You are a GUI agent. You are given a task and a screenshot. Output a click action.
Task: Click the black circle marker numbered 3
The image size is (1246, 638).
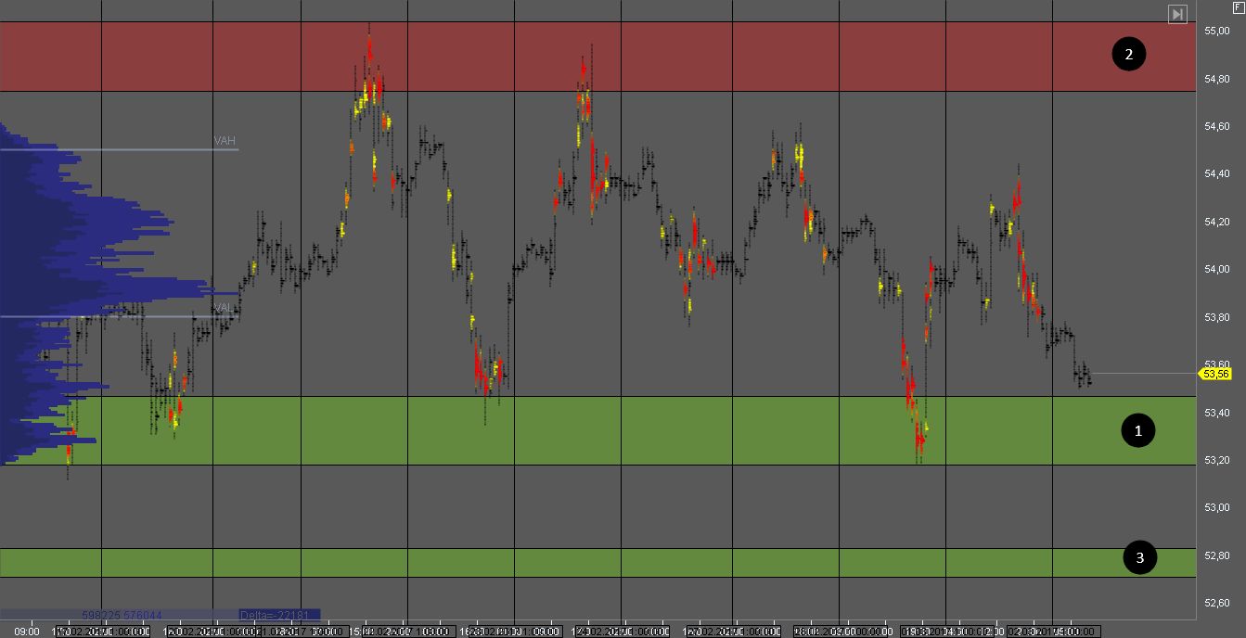1140,557
